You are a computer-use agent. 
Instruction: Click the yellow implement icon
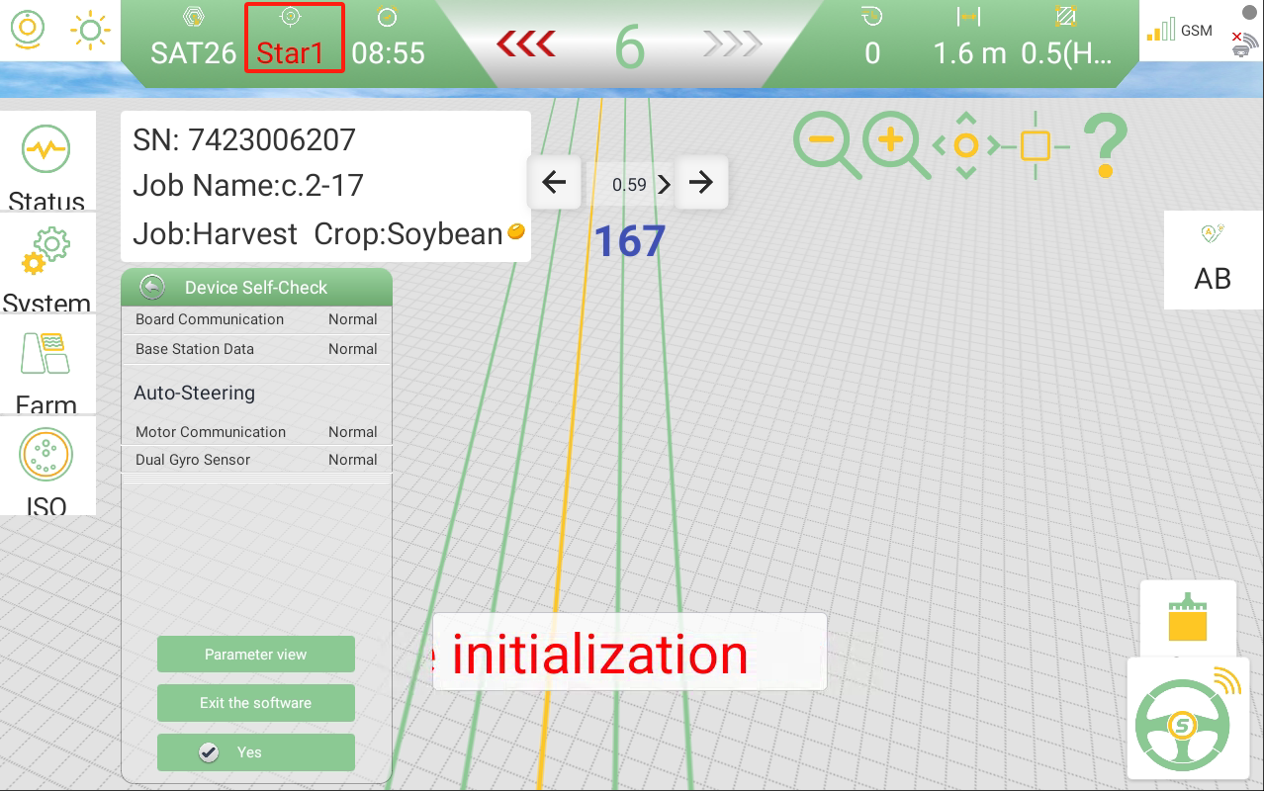coord(1187,619)
